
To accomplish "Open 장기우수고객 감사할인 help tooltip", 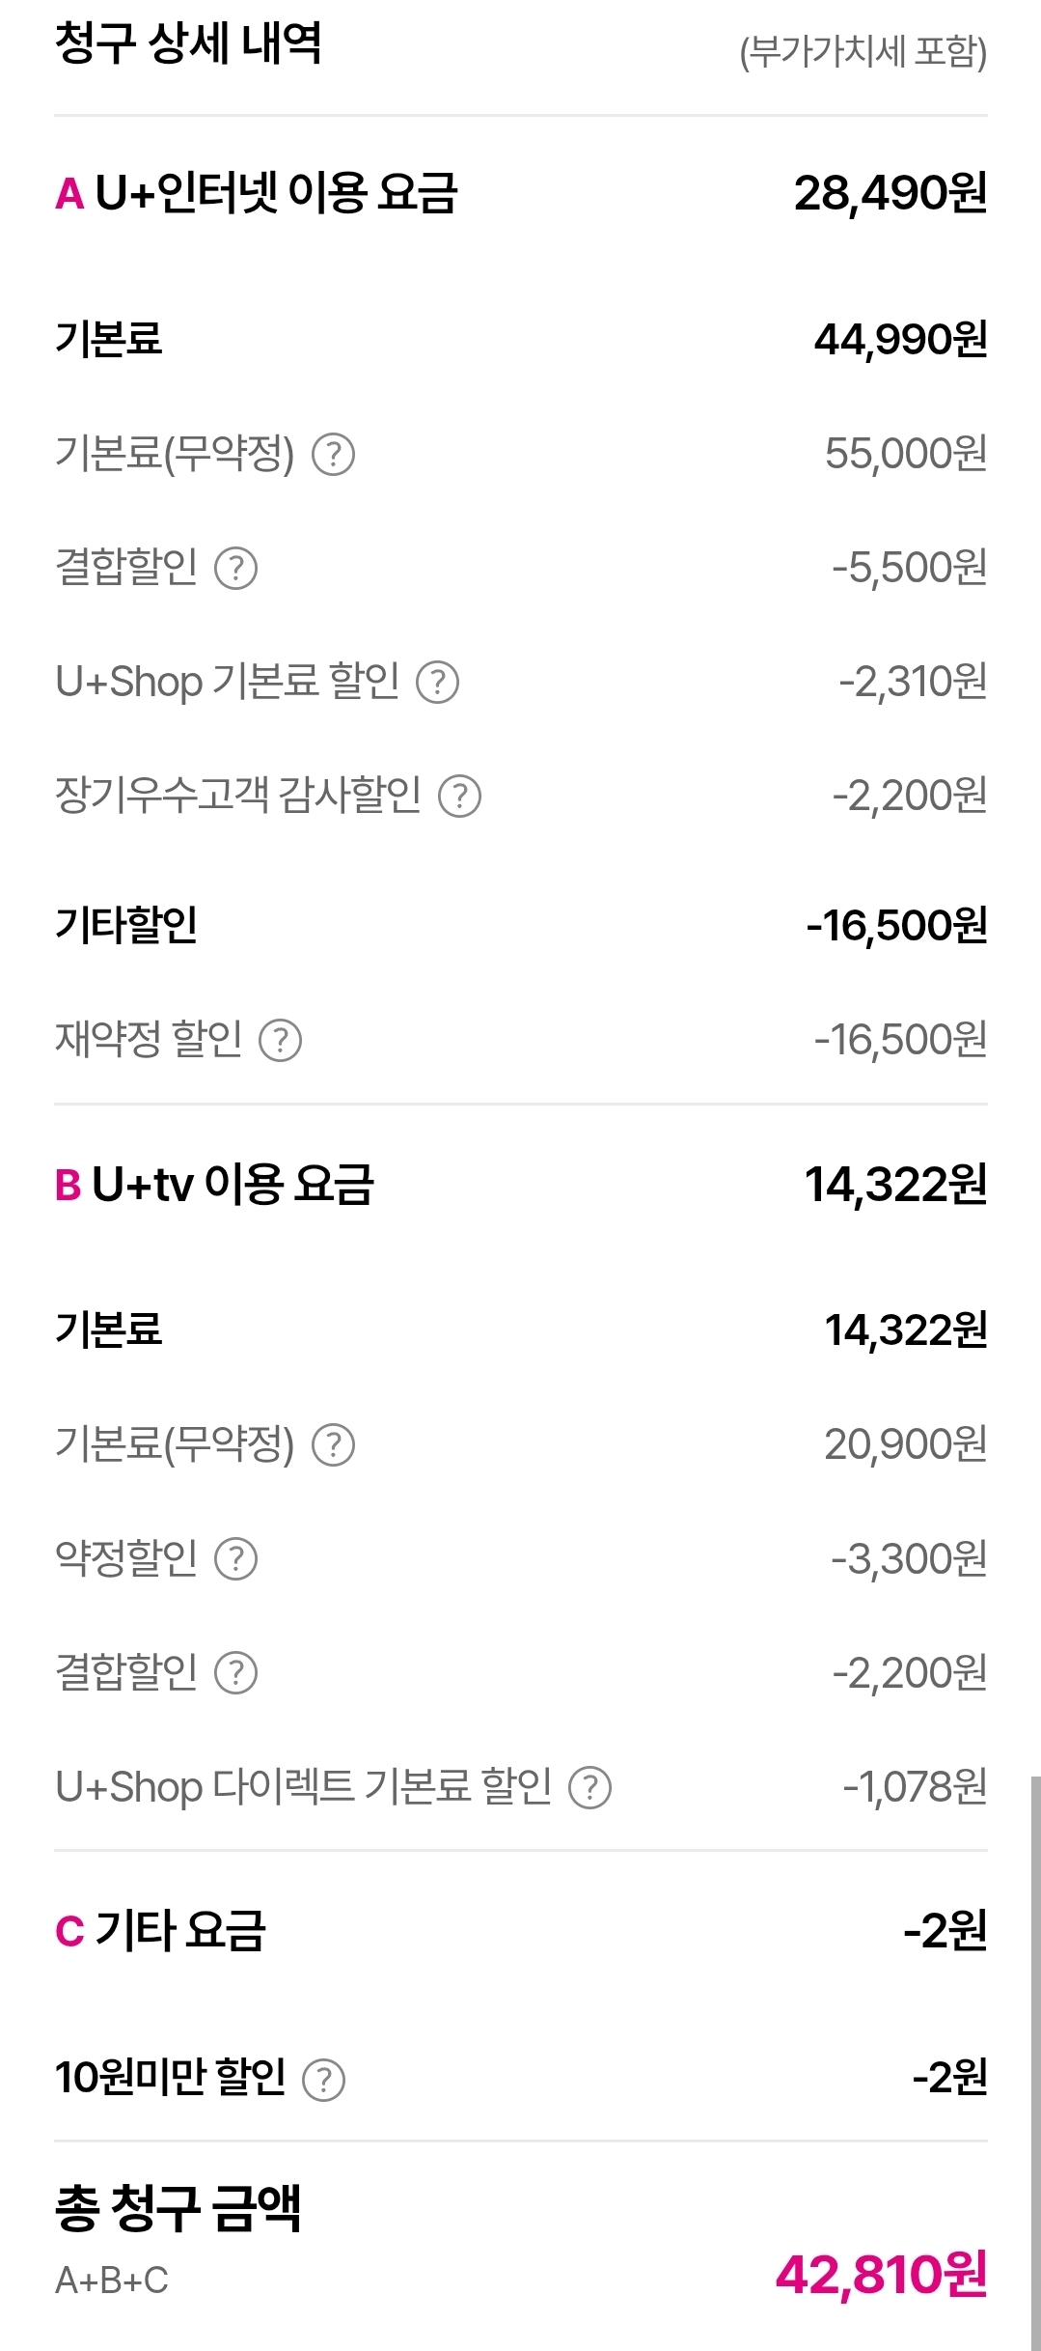I will [x=459, y=796].
